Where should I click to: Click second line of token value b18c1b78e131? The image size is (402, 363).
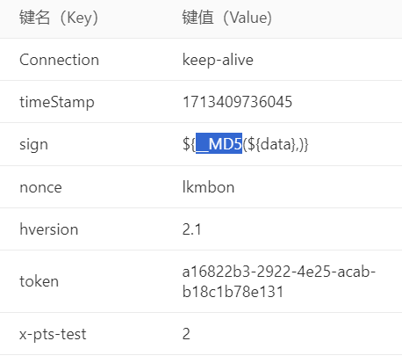(x=233, y=292)
